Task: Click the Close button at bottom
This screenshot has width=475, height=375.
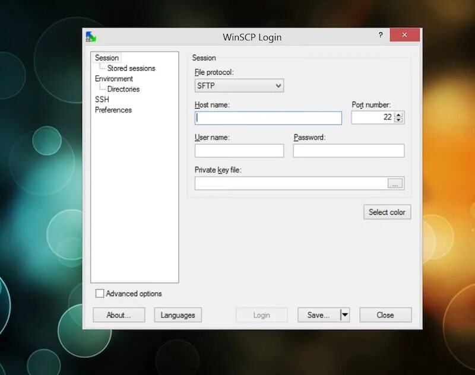Action: 385,315
